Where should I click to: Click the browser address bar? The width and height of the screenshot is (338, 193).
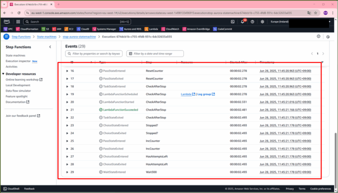pos(161,13)
